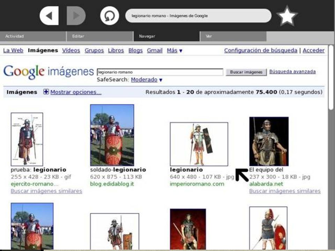This screenshot has width=335, height=251.
Task: Click the Buscar imágenes button
Action: 246,72
